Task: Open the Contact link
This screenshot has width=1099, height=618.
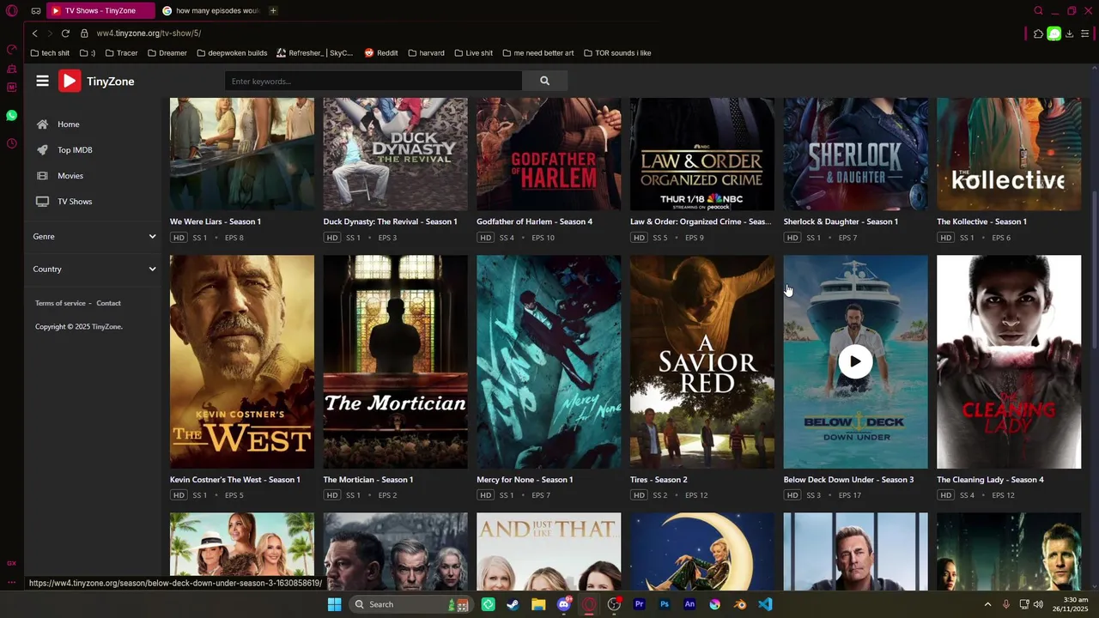Action: tap(108, 303)
